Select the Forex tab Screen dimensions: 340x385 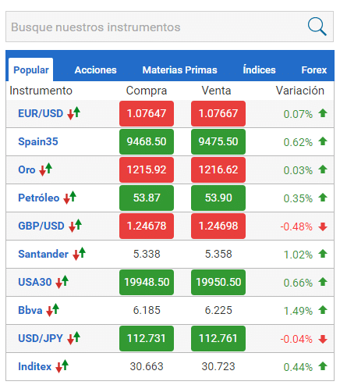click(x=314, y=70)
